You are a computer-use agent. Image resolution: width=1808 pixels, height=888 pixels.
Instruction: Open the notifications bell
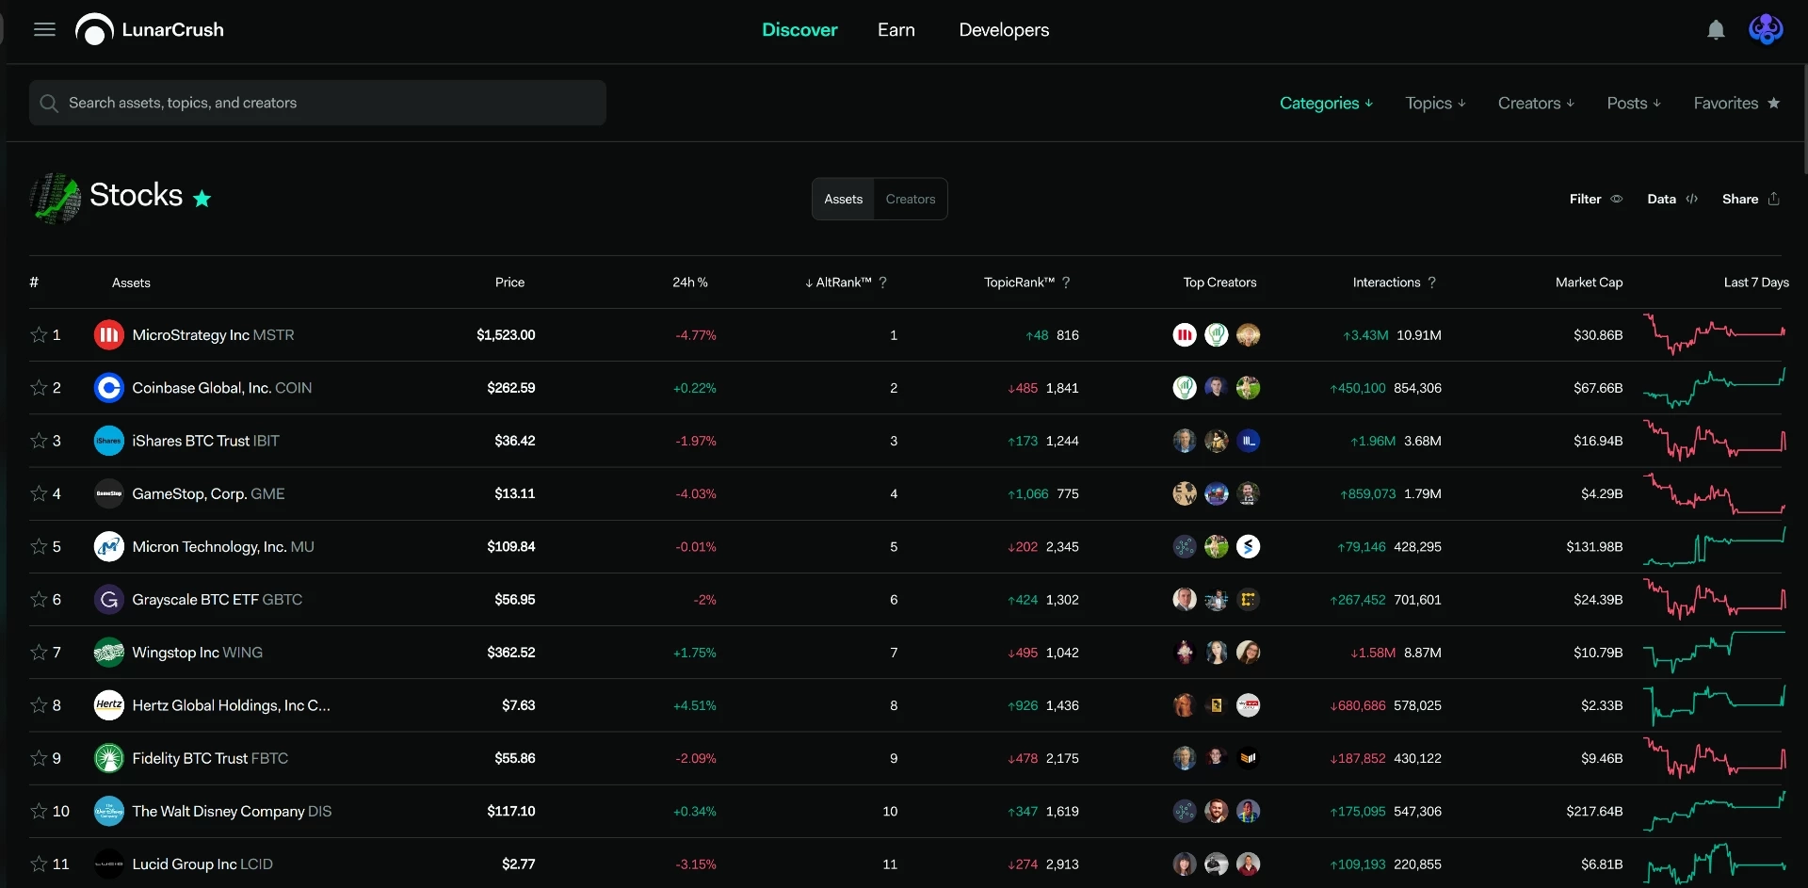(1716, 30)
